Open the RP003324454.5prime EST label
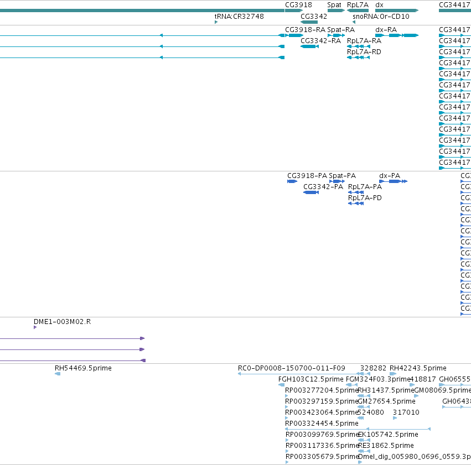The height and width of the screenshot is (465, 471). tap(322, 424)
